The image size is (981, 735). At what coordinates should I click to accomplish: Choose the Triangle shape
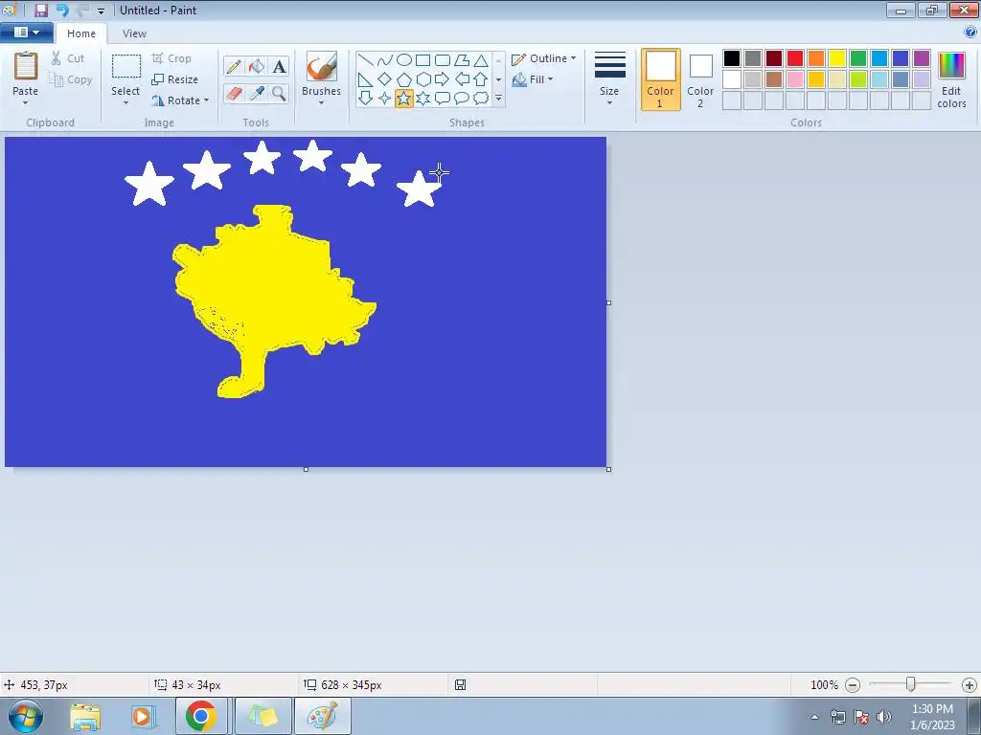click(x=481, y=60)
